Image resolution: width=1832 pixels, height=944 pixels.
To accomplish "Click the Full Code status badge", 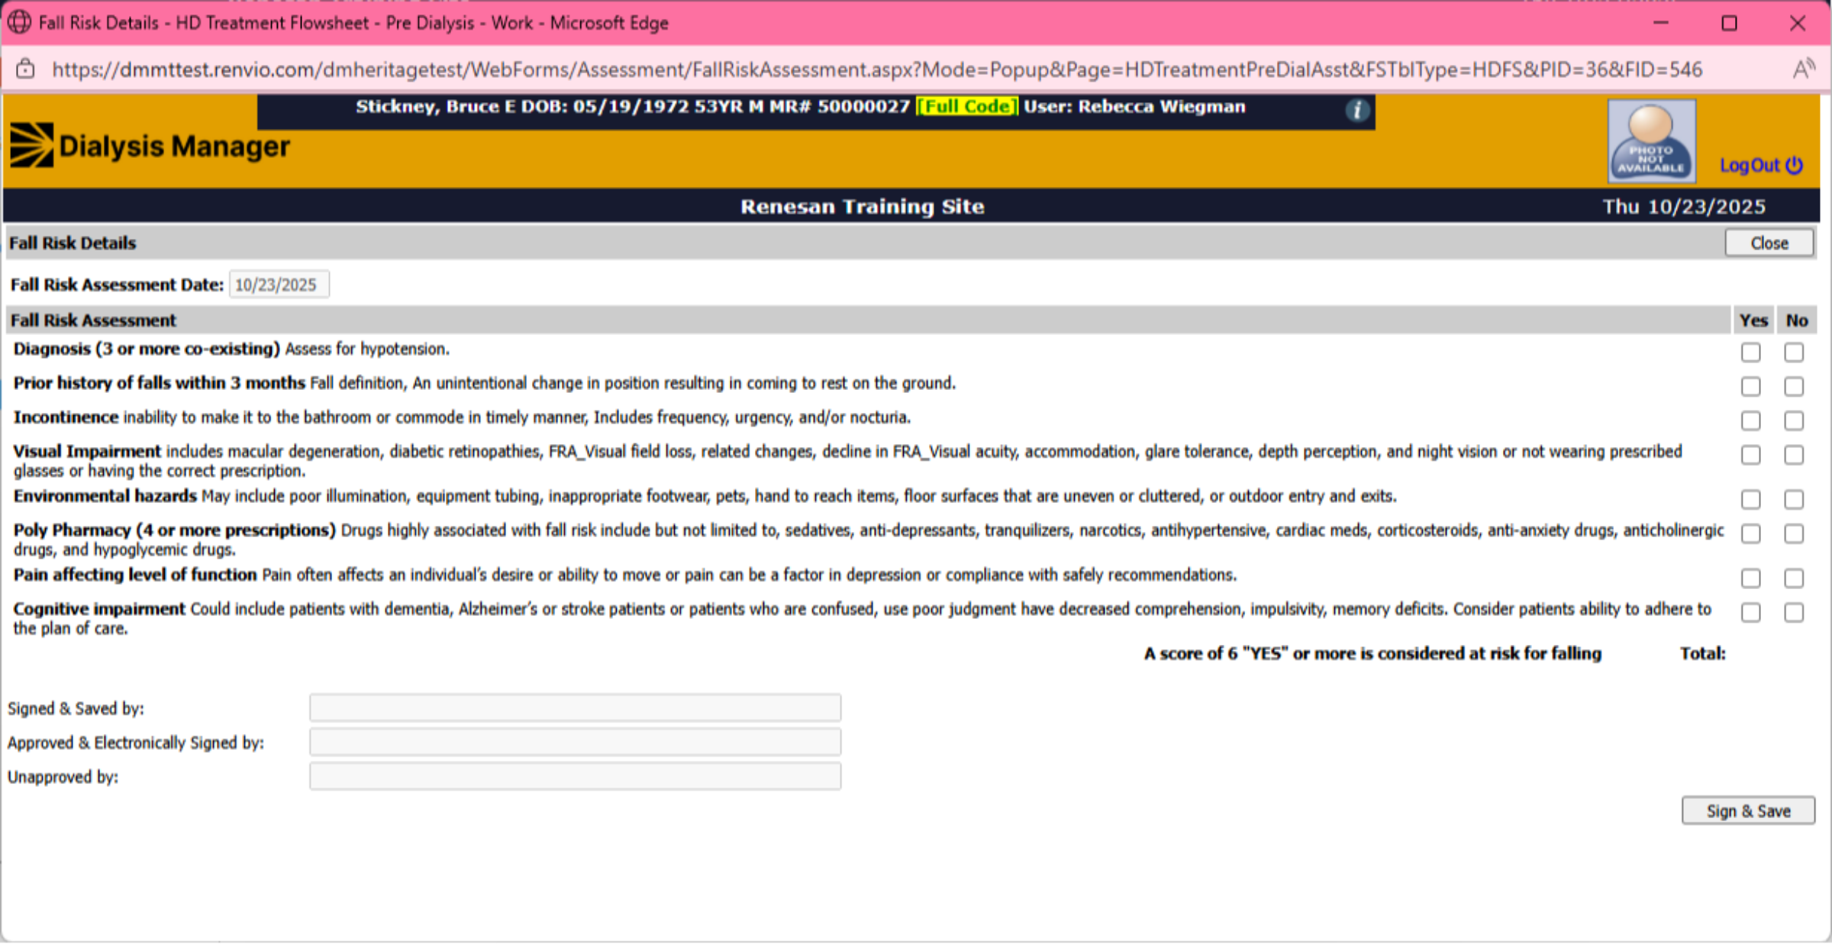I will tap(966, 107).
